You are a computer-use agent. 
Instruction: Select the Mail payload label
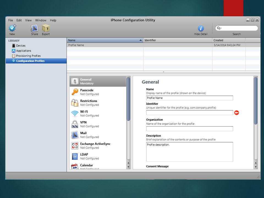click(83, 133)
